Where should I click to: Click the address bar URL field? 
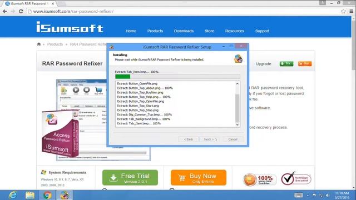coord(184,11)
